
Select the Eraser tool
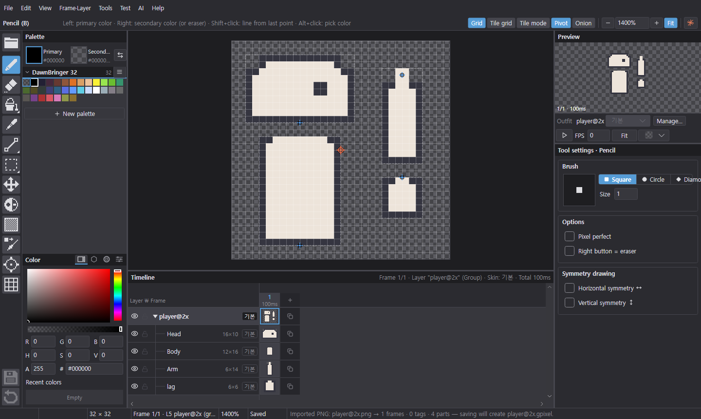point(11,85)
